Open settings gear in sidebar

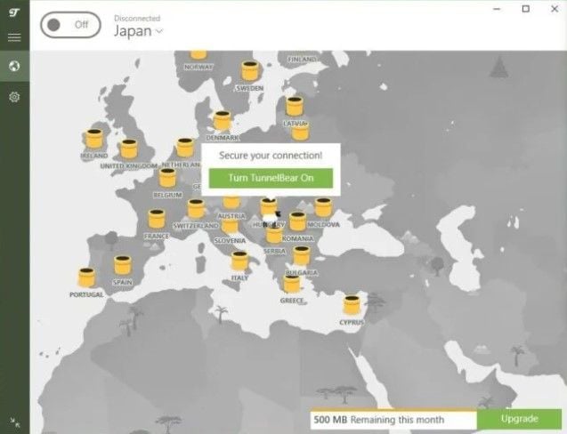coord(14,97)
